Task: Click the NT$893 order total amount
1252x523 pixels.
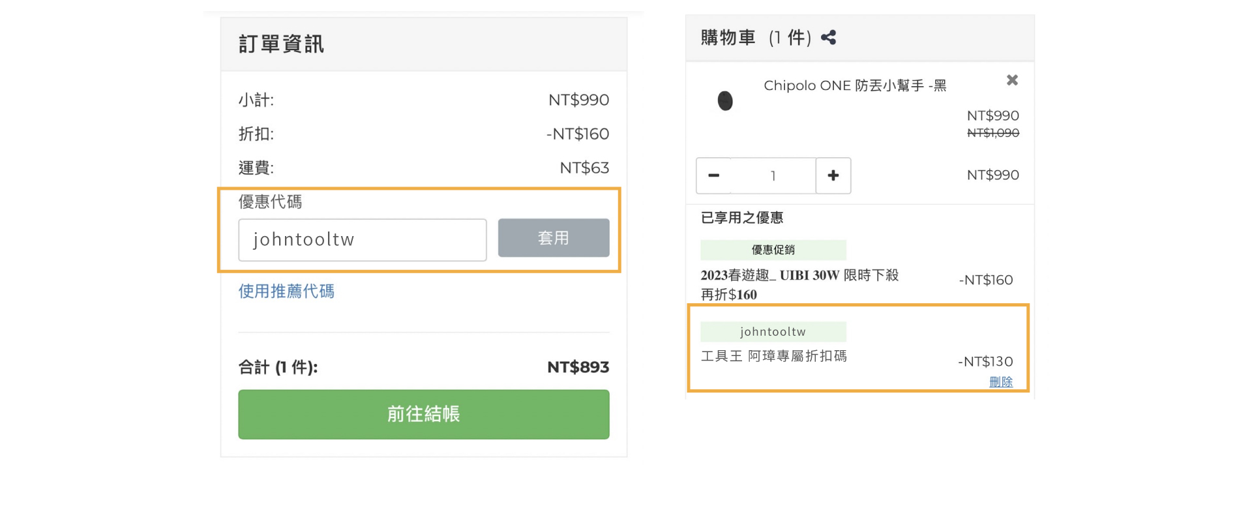Action: point(578,366)
